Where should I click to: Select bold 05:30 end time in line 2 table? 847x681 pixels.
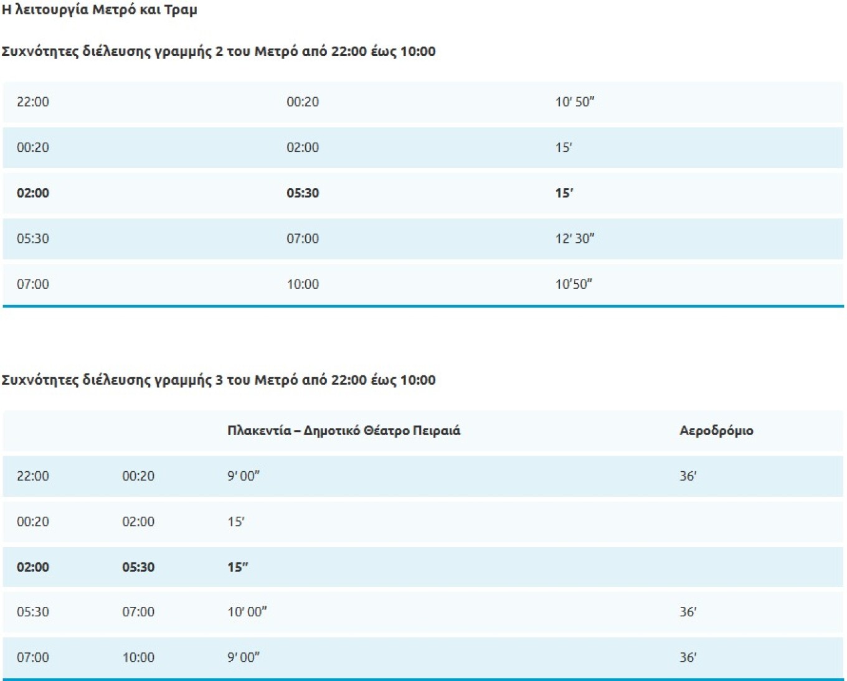point(303,193)
